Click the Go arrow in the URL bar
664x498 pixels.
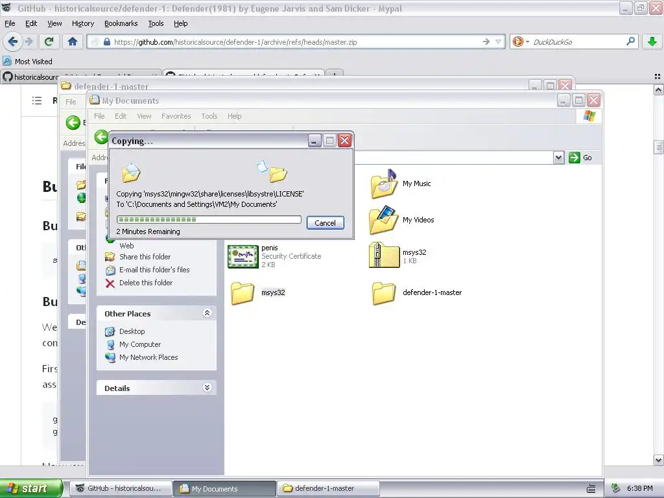(x=486, y=41)
